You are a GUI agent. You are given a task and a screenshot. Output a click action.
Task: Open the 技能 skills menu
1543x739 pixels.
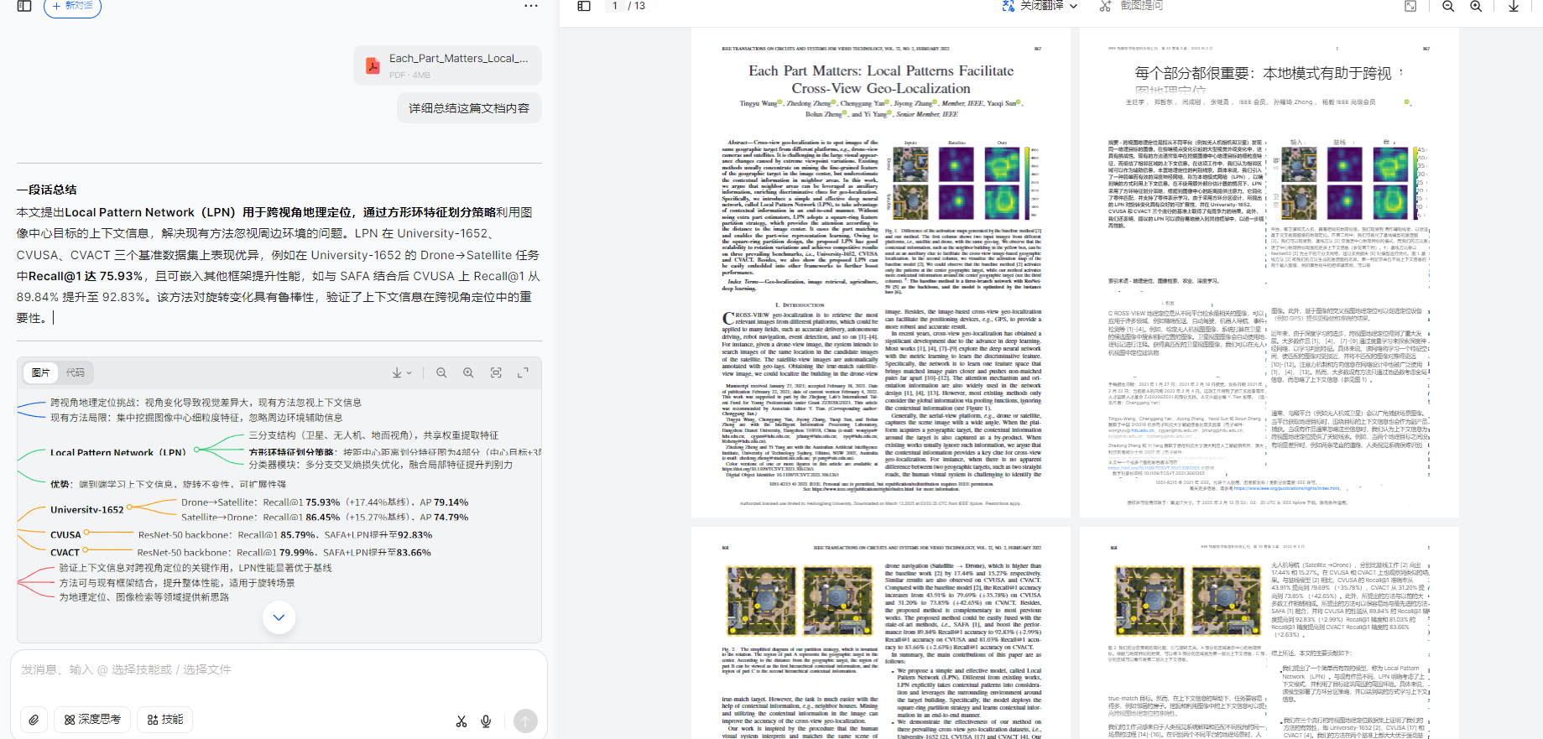coord(165,720)
